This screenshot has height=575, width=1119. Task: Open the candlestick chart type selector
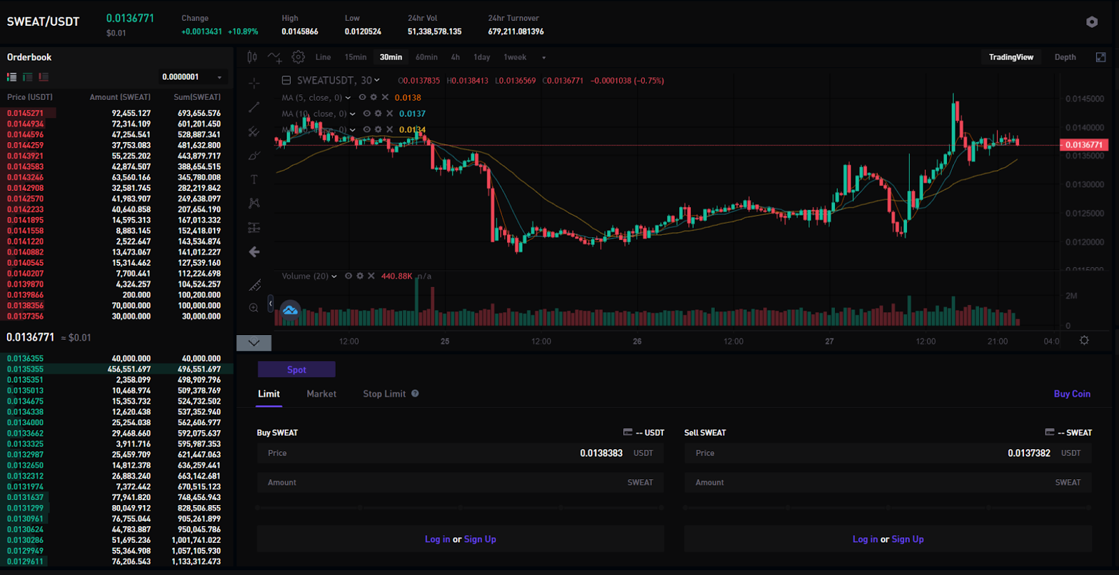(x=252, y=57)
